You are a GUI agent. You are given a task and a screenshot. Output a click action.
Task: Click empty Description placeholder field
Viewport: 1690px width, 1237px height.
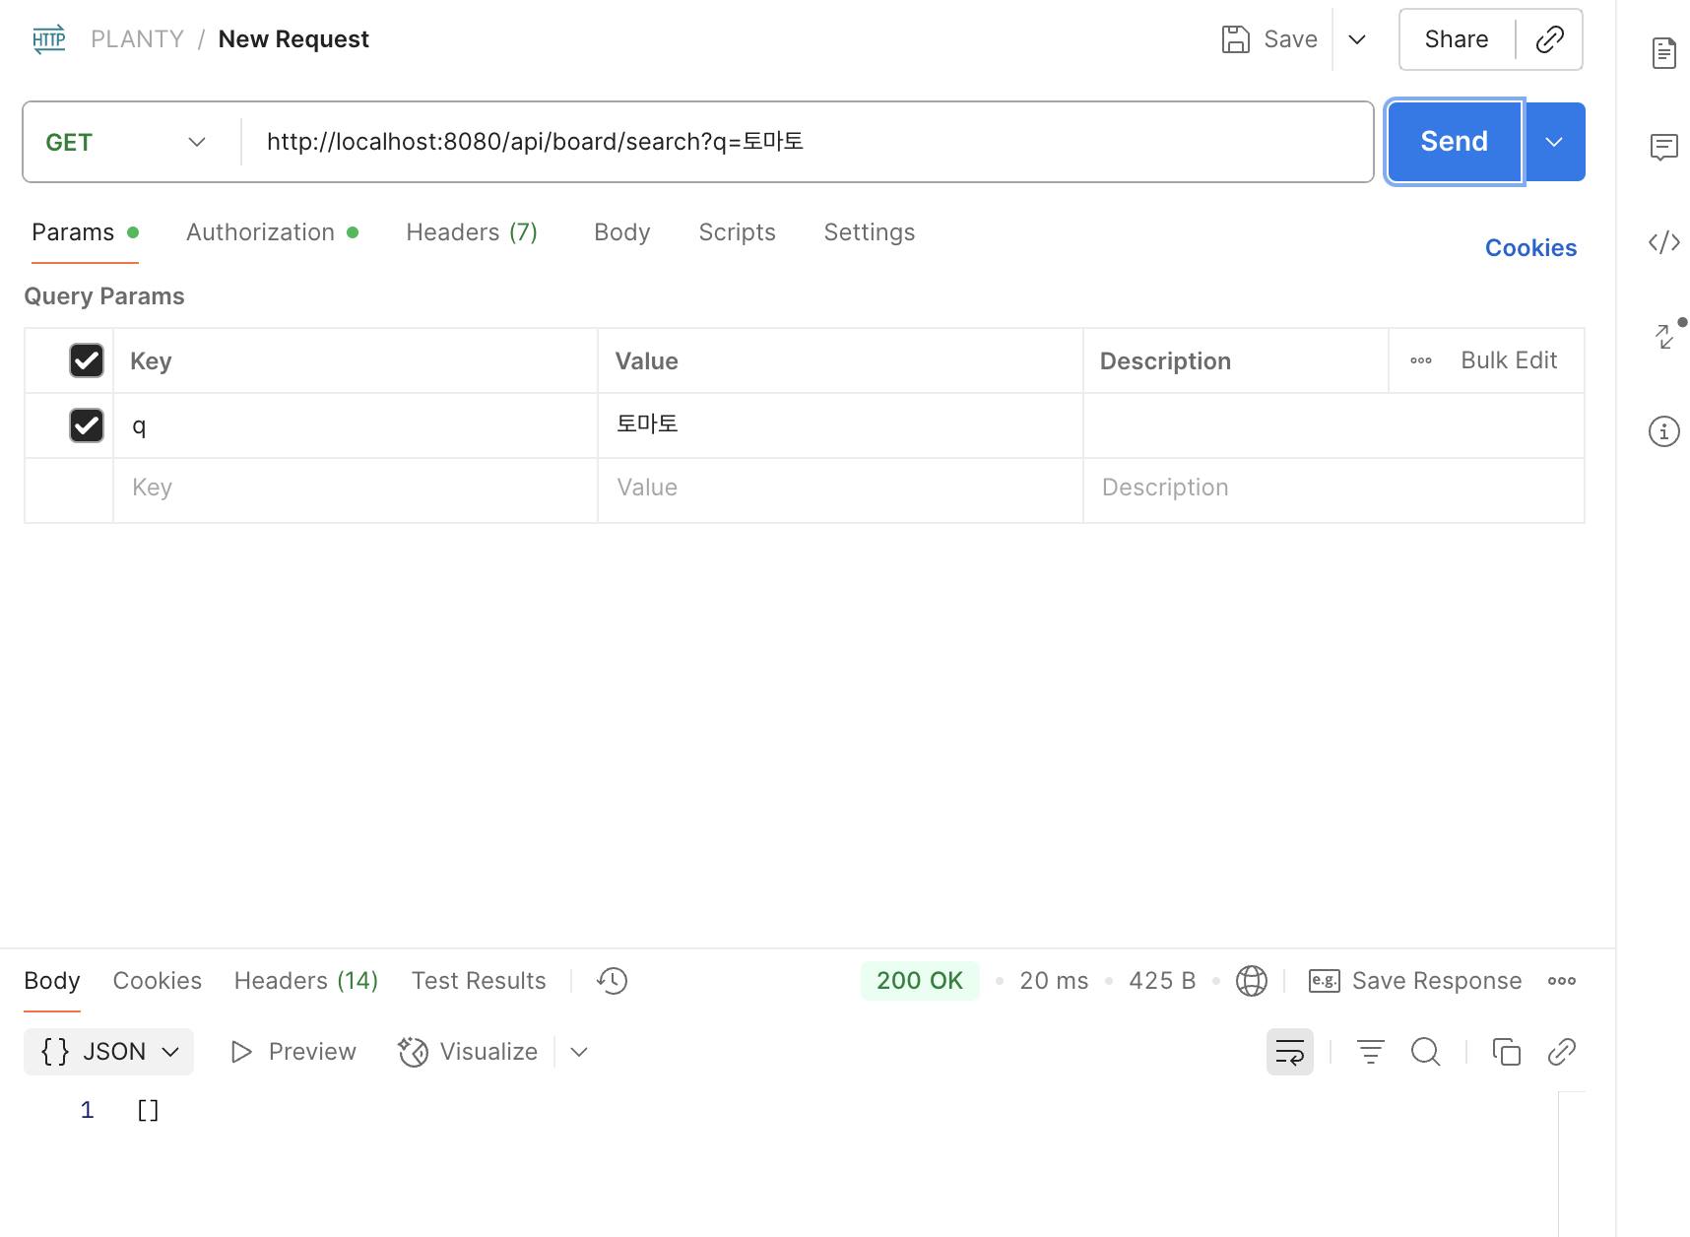(1333, 488)
